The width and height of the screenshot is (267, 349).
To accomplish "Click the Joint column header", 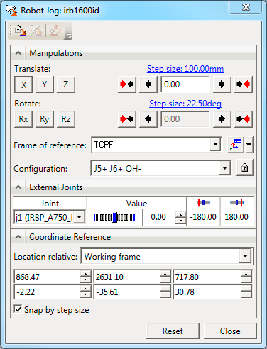I will click(x=50, y=203).
